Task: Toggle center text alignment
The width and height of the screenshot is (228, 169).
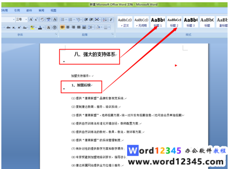Action: click(x=68, y=27)
